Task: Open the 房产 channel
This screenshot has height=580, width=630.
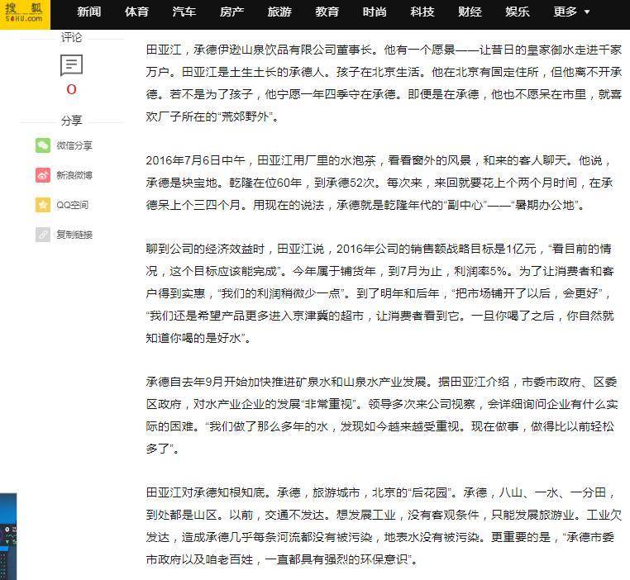Action: 231,12
